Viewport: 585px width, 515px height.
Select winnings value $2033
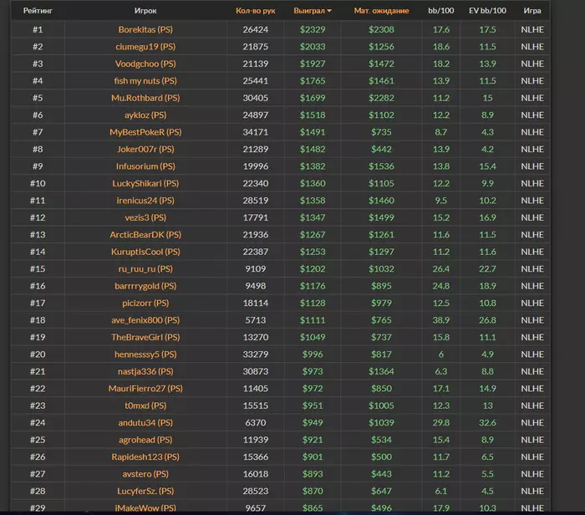[313, 47]
